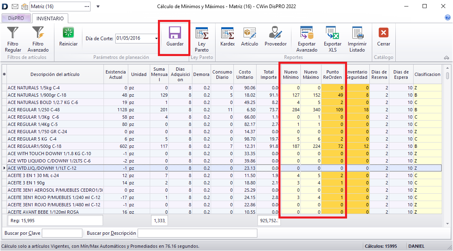
Task: Expand the Día de Corte date dropdown
Action: pyautogui.click(x=156, y=39)
